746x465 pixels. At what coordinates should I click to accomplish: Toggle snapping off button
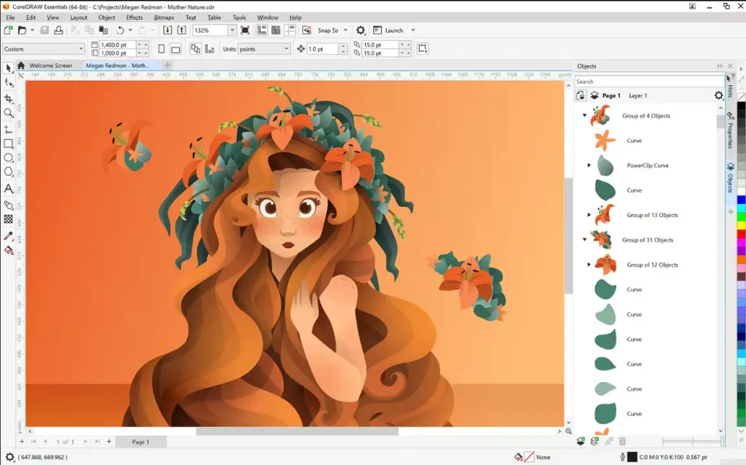pyautogui.click(x=307, y=30)
